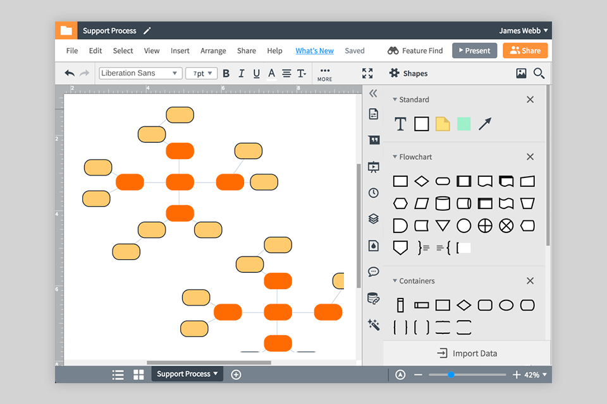This screenshot has height=404, width=607.
Task: Open the presentation mode panel icon
Action: point(374,167)
